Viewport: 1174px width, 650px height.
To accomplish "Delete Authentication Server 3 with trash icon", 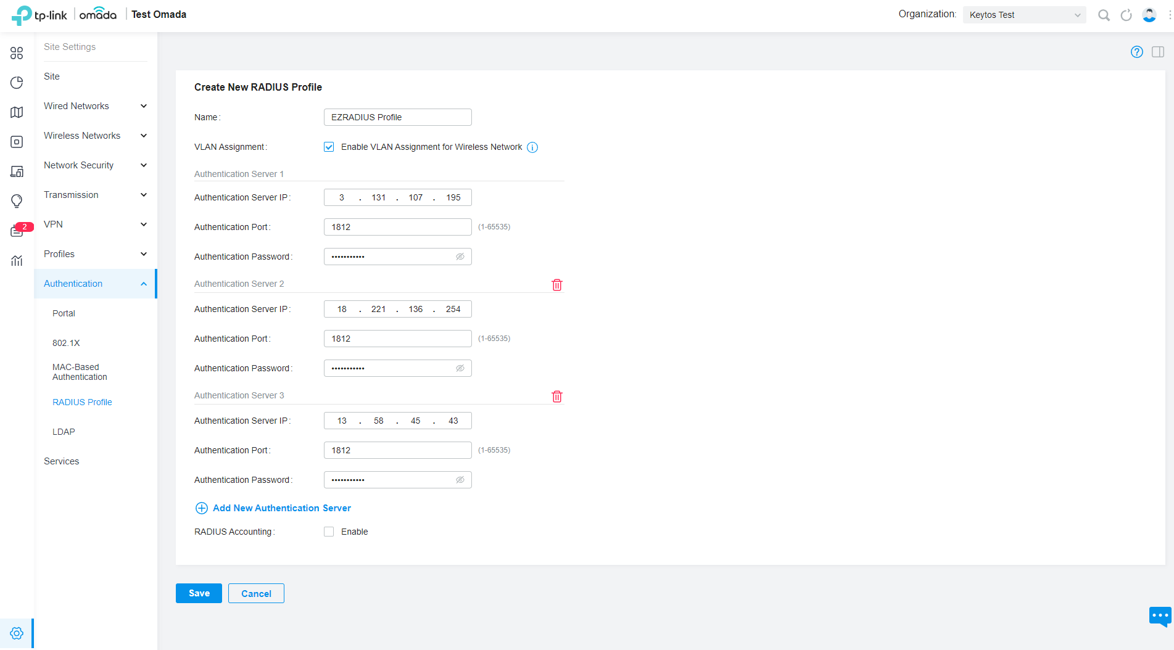I will pyautogui.click(x=557, y=397).
